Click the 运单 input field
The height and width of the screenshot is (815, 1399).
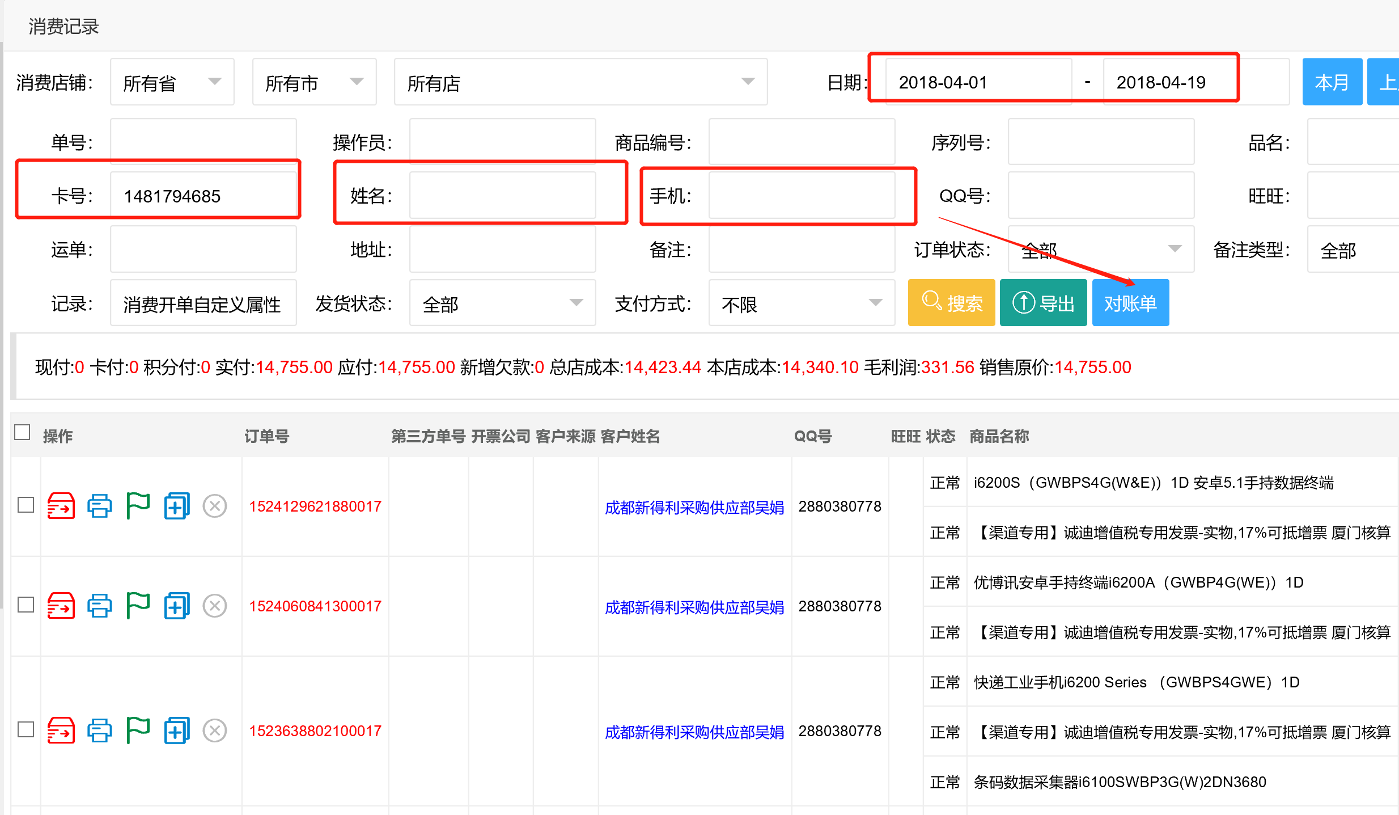tap(204, 250)
